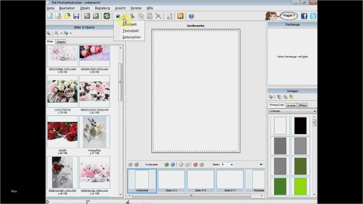This screenshot has width=363, height=204.
Task: Open the Unifarben background category dropdown
Action: pos(292,111)
